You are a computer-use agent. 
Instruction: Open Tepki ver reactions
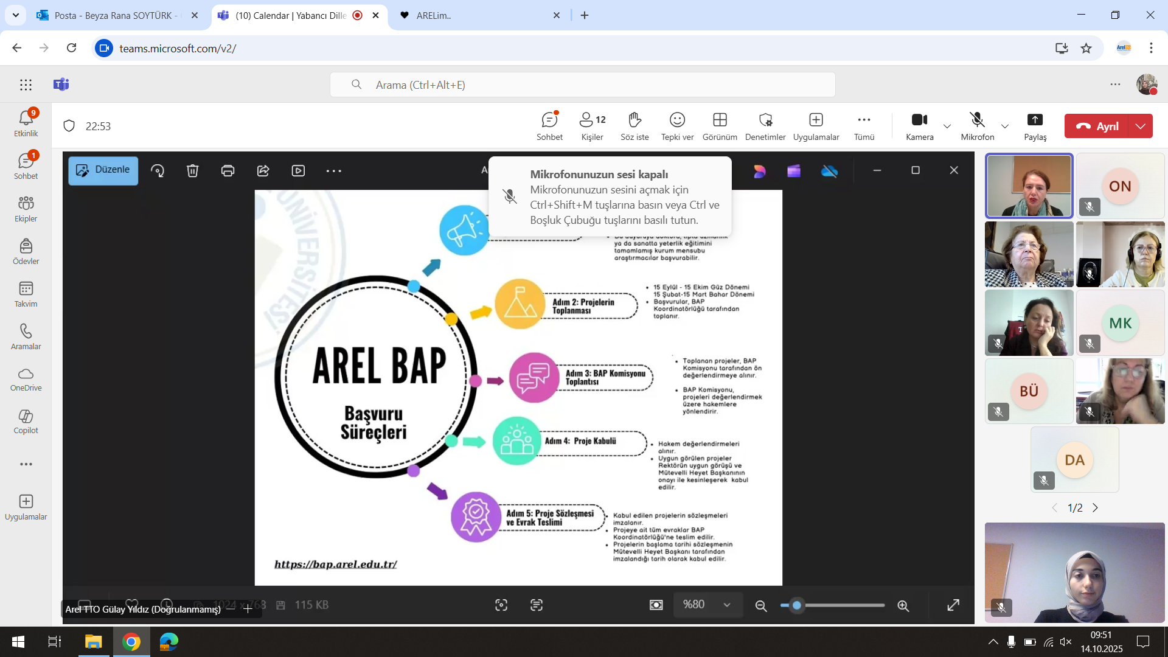pos(677,126)
